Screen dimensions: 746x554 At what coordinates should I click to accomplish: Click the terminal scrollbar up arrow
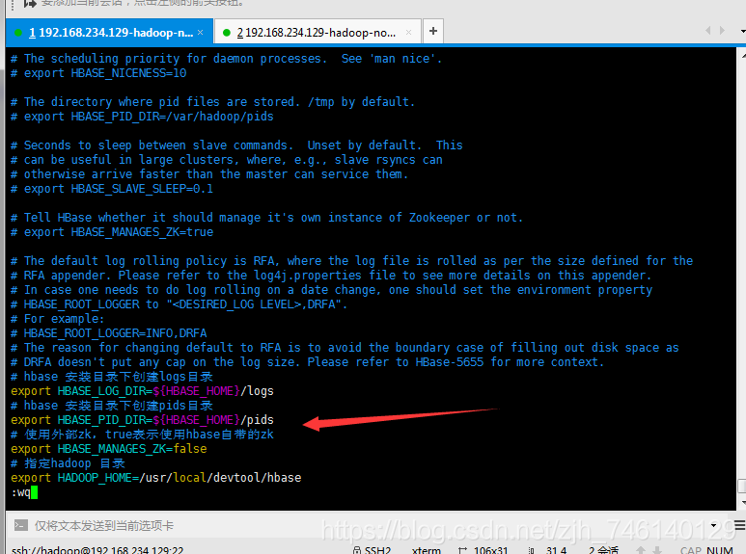(742, 54)
